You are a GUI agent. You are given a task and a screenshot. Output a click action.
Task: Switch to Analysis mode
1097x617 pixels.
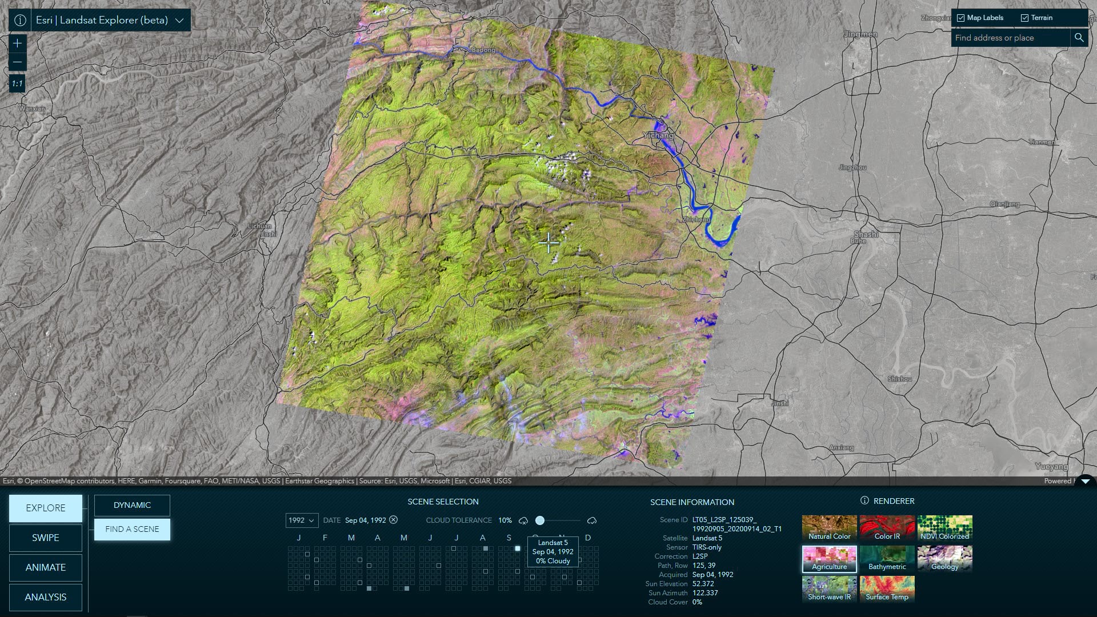point(46,597)
